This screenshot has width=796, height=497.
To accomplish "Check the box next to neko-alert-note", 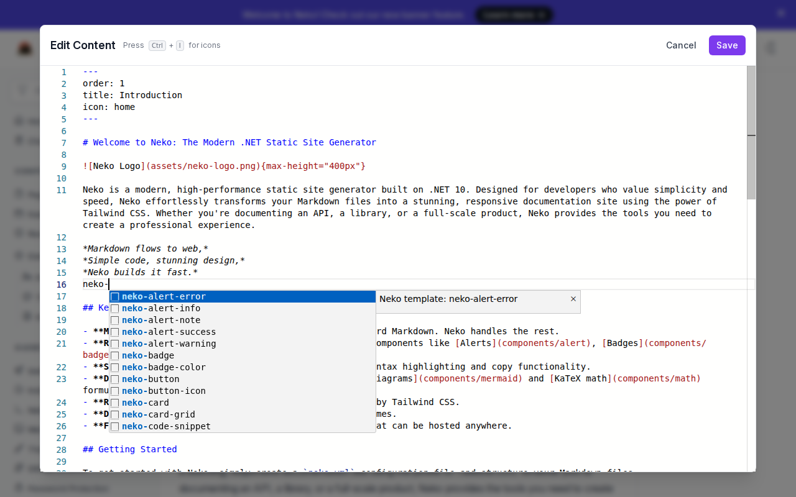I will pos(115,320).
